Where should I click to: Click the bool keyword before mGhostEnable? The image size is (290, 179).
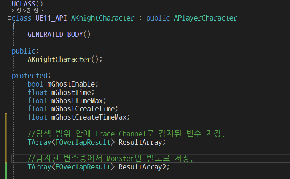point(35,84)
